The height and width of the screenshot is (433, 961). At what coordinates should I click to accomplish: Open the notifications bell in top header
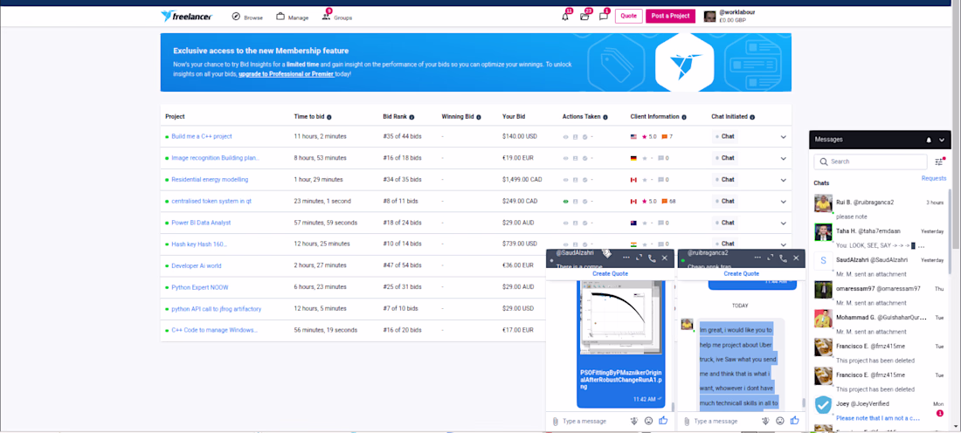tap(565, 17)
